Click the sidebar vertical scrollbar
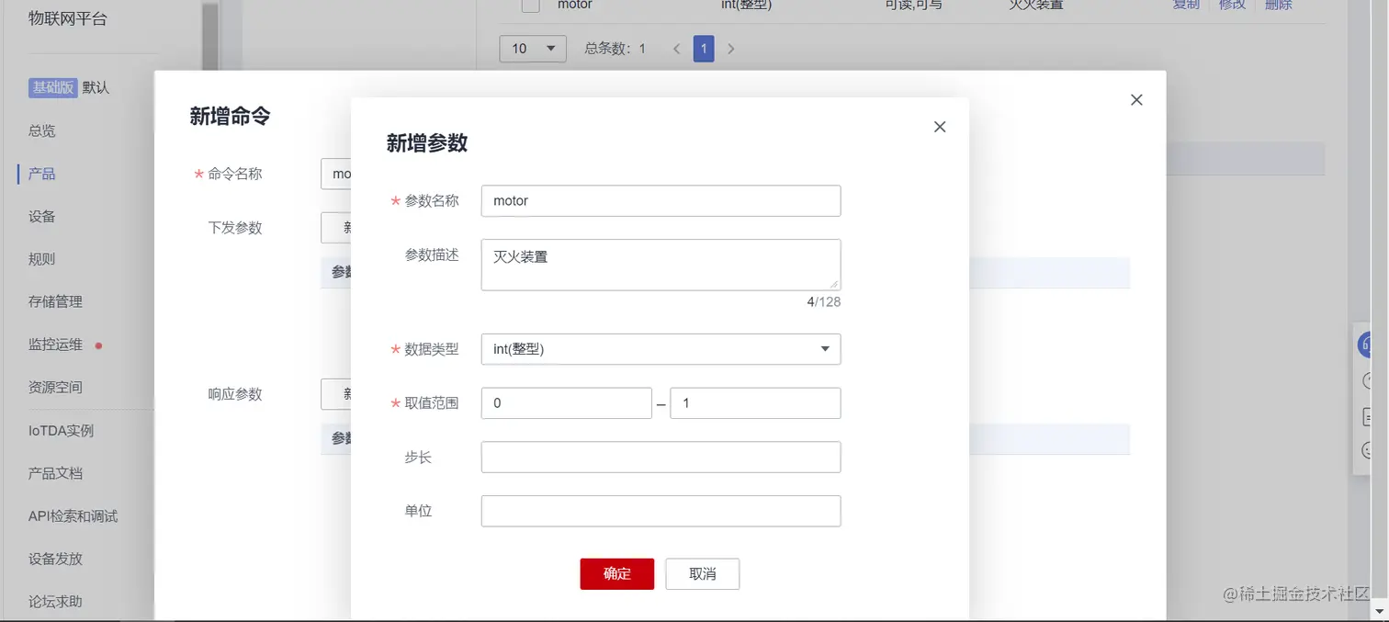Viewport: 1389px width, 622px height. tap(210, 37)
